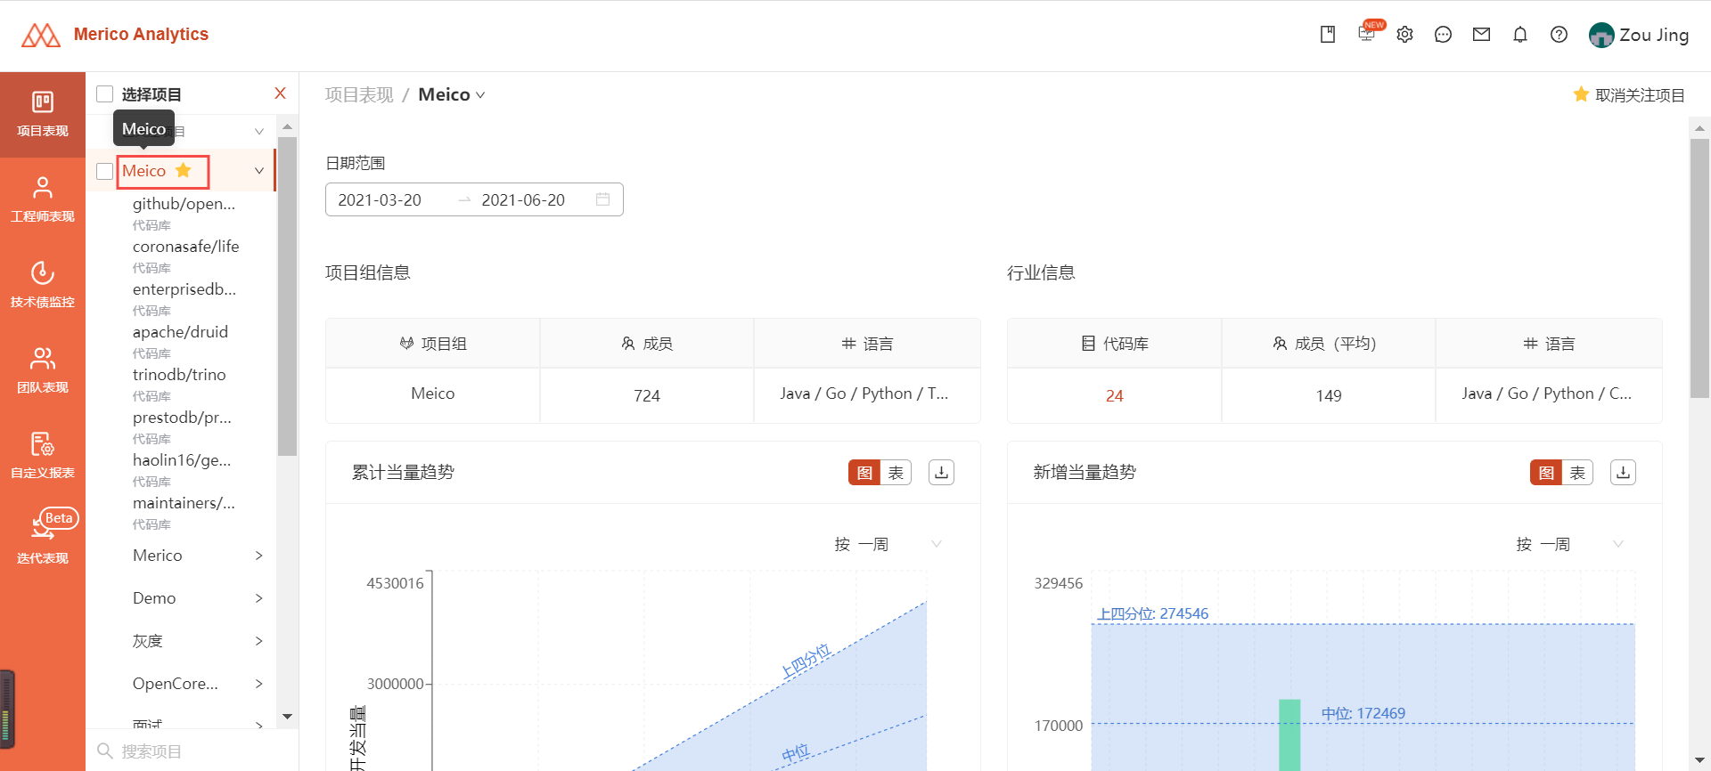
Task: Open the notification bell icon
Action: 1520,35
